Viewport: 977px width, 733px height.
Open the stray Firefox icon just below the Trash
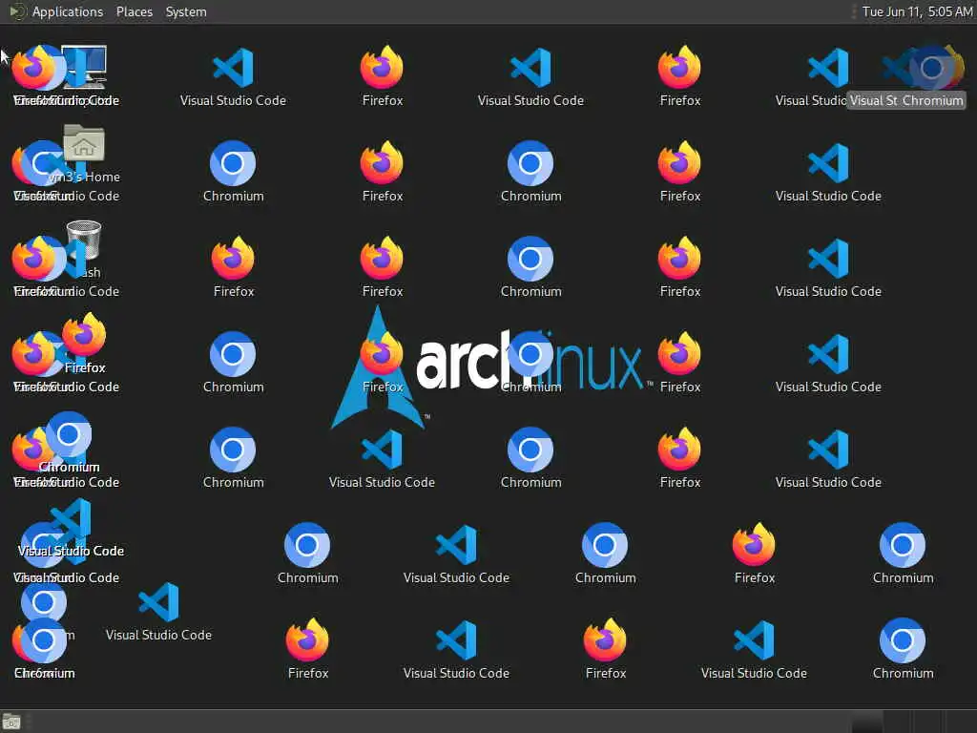tap(84, 335)
